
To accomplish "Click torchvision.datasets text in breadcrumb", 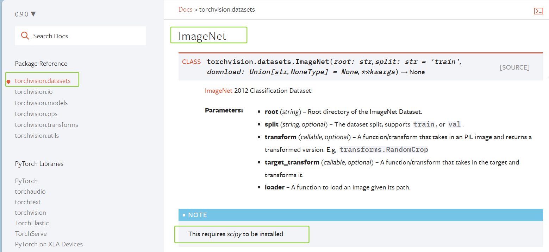I will pos(227,9).
